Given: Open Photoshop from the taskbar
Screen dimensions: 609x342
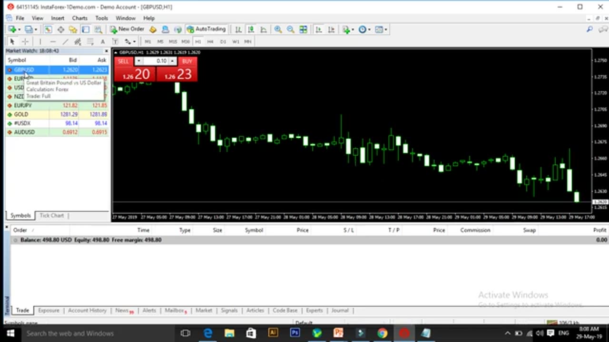Looking at the screenshot, I should [x=295, y=333].
